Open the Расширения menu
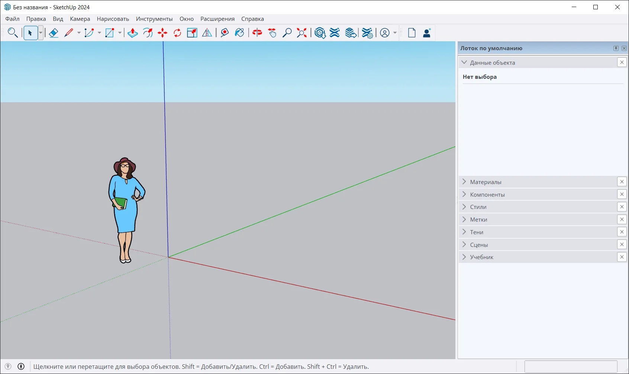This screenshot has width=629, height=374. [x=217, y=19]
